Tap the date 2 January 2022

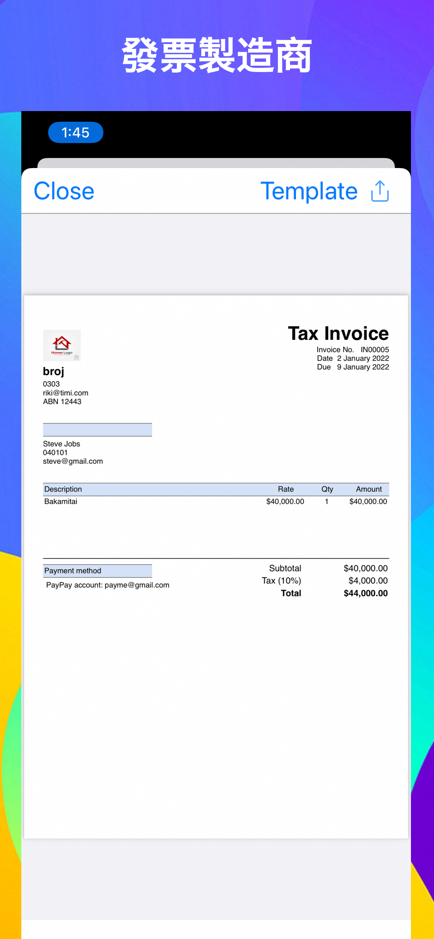[363, 358]
